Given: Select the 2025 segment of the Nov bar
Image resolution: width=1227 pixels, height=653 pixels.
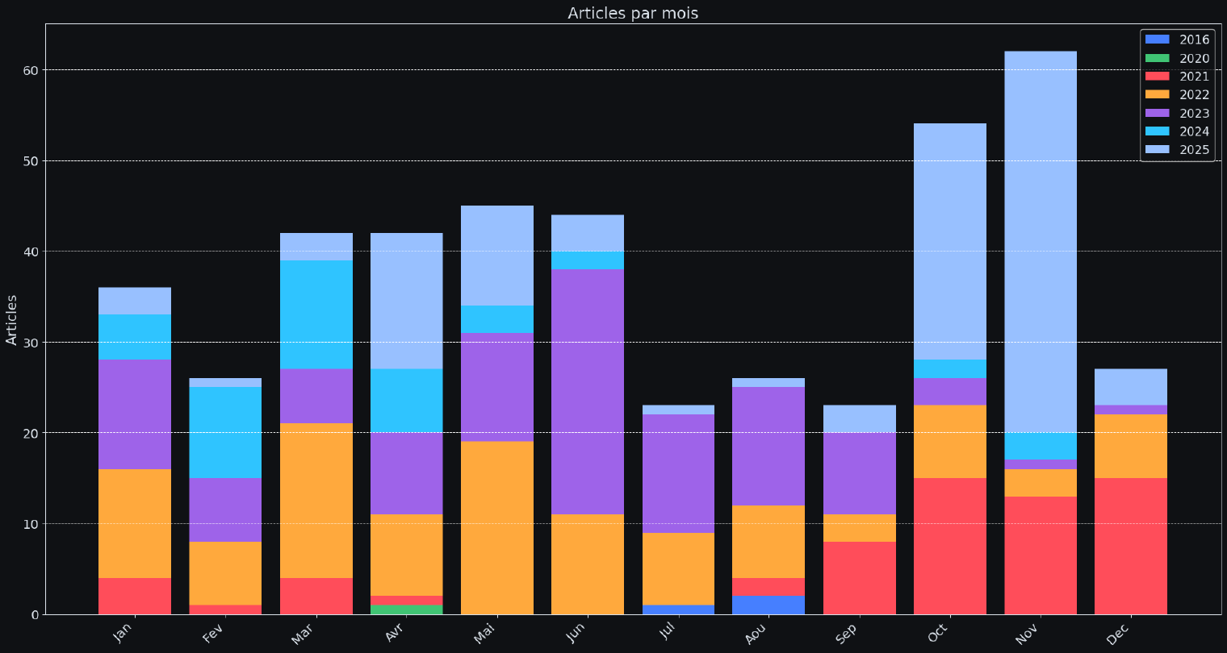Looking at the screenshot, I should tap(1040, 242).
